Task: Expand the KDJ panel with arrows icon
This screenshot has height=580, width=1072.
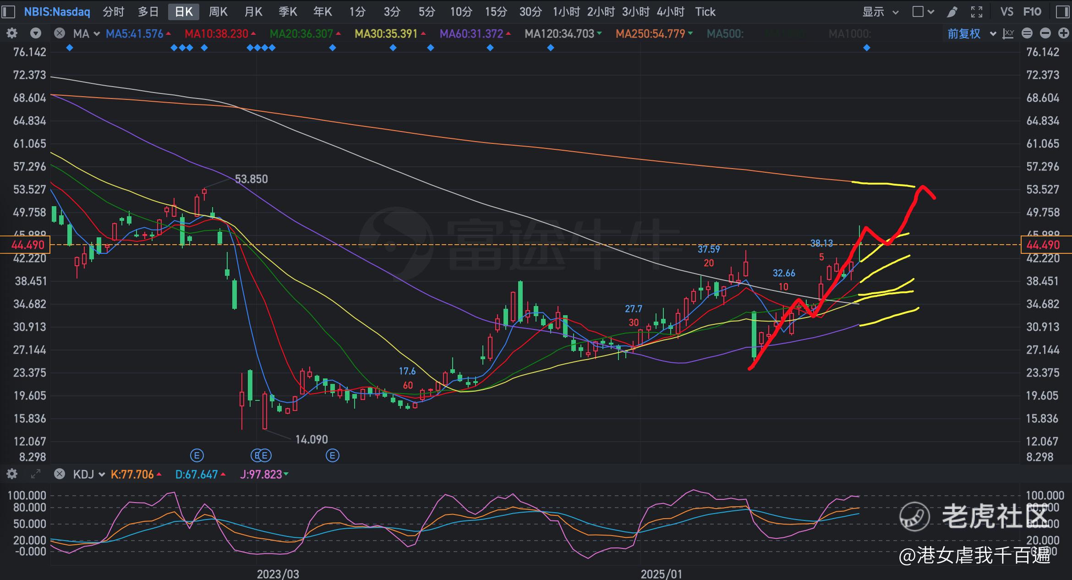Action: tap(35, 474)
